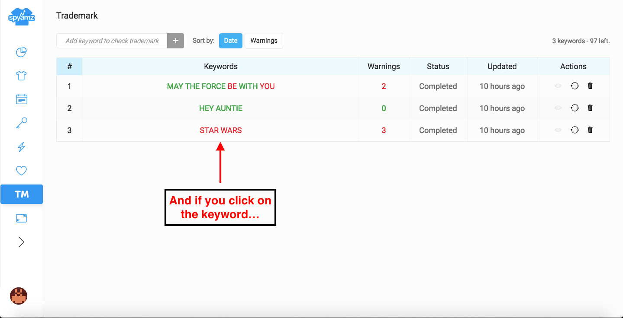Click the Keywords column header
623x318 pixels.
point(221,67)
